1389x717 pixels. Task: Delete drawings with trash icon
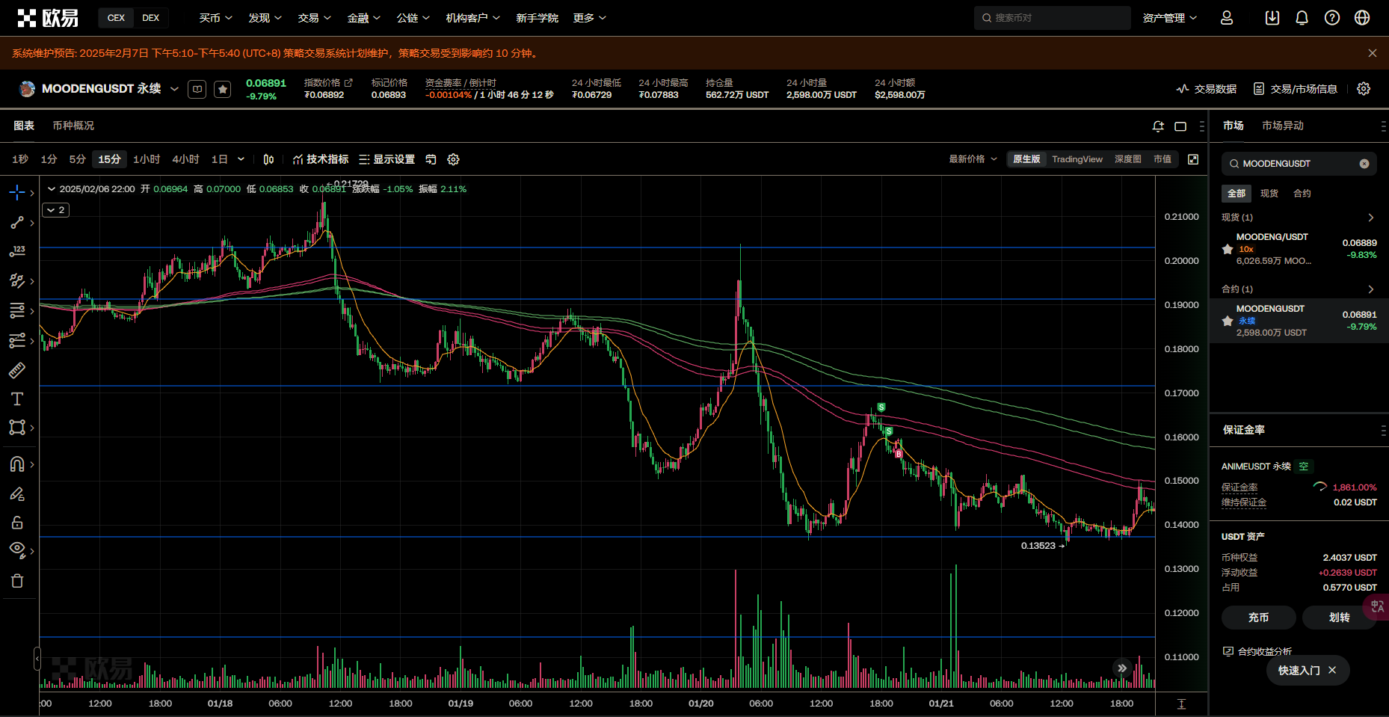point(17,581)
